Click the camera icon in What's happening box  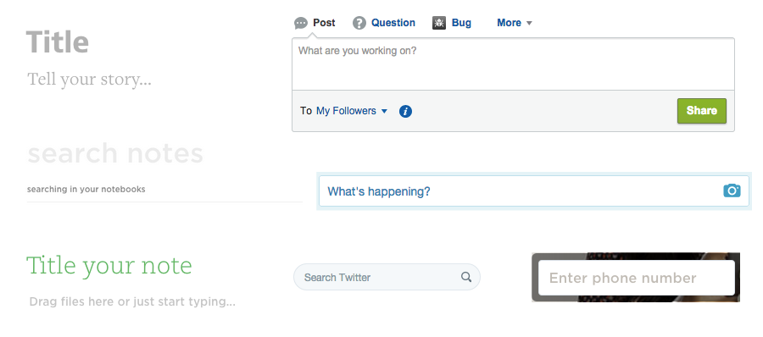coord(732,191)
